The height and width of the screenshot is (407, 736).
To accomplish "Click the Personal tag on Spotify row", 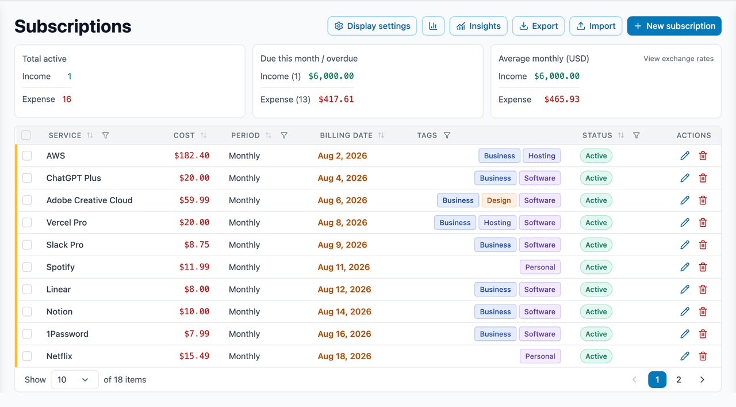I will (540, 267).
